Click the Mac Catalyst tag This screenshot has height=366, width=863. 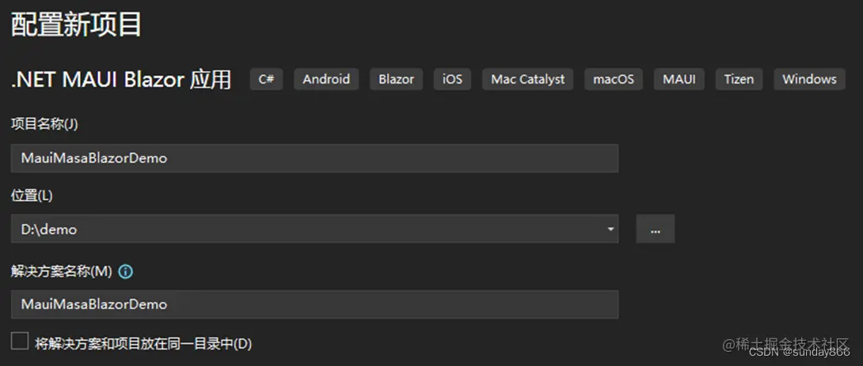pyautogui.click(x=528, y=79)
